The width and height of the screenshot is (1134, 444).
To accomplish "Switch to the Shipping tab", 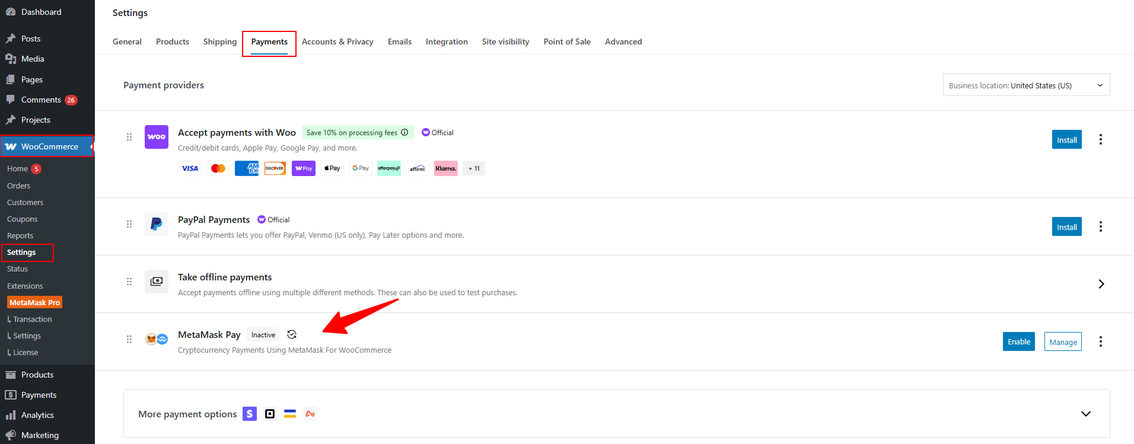I will (220, 41).
